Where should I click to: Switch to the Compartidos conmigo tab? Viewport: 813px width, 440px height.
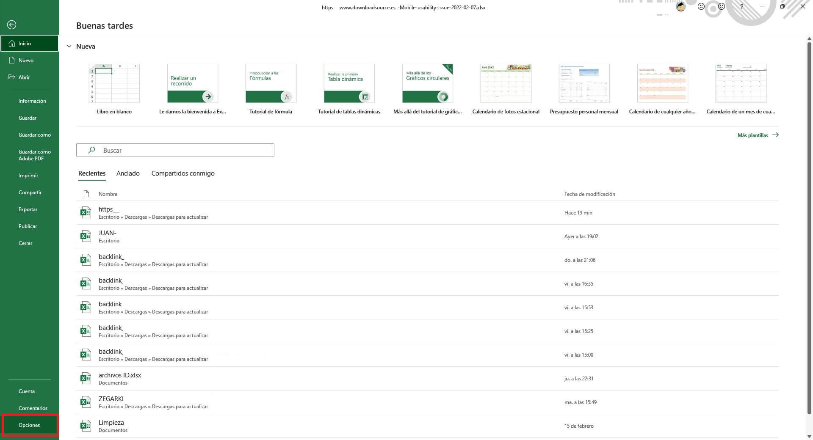coord(183,173)
